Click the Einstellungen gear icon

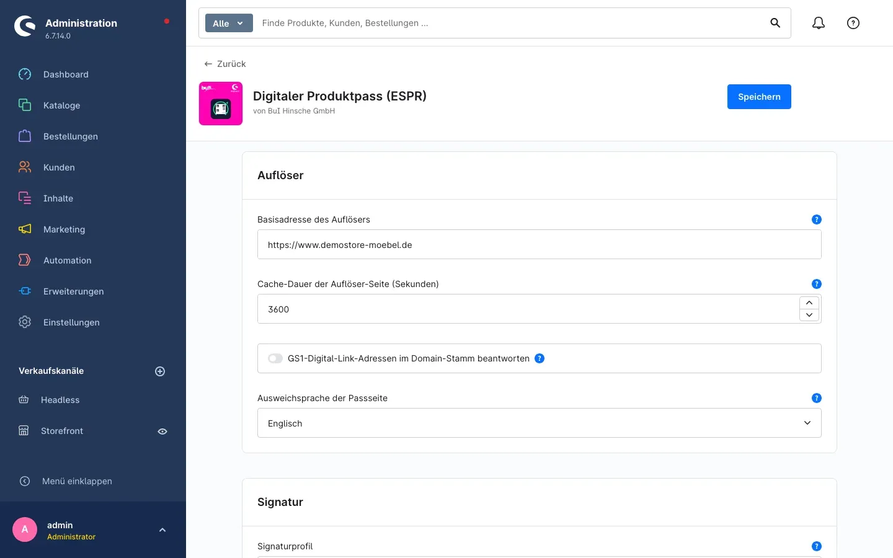click(x=25, y=322)
